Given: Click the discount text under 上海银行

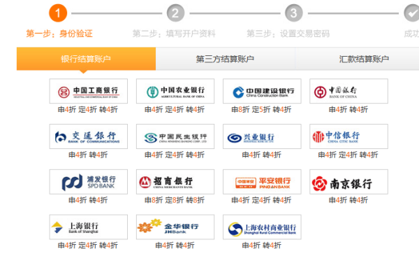Looking at the screenshot, I should pyautogui.click(x=88, y=245).
